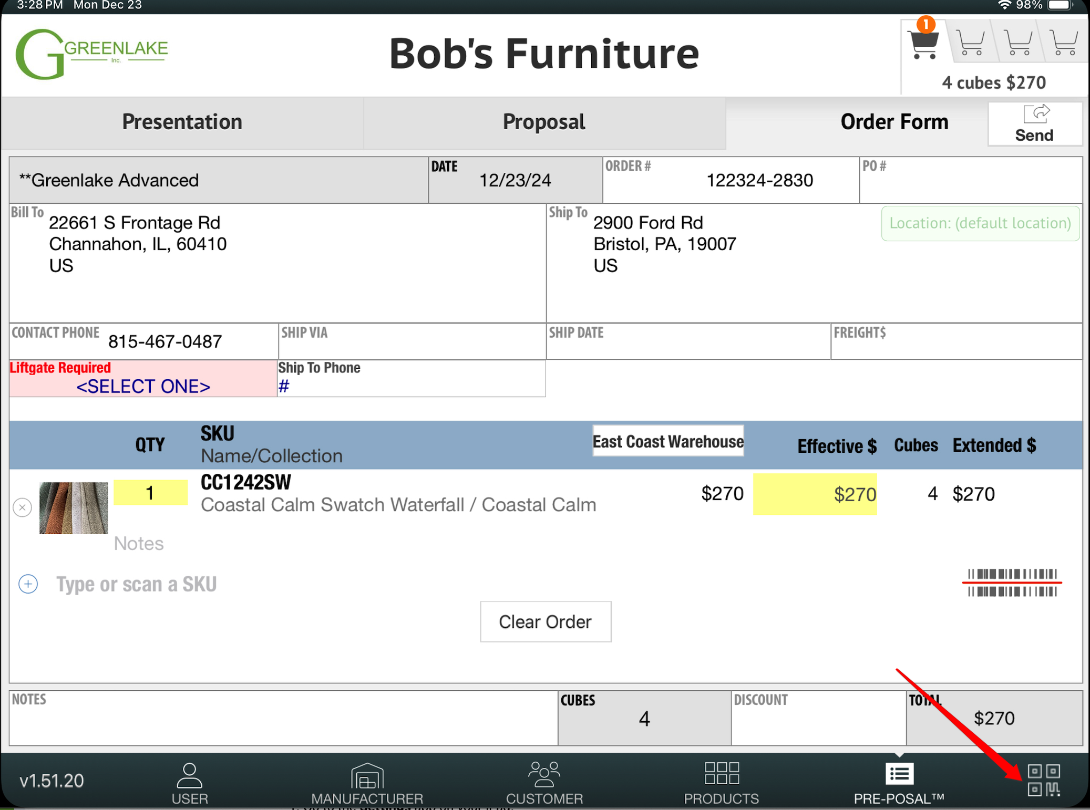The image size is (1090, 810).
Task: Select Liftgate Required option dropdown
Action: click(143, 387)
